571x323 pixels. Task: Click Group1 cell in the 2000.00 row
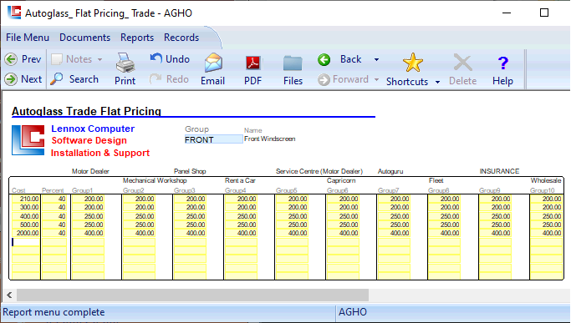pyautogui.click(x=88, y=233)
